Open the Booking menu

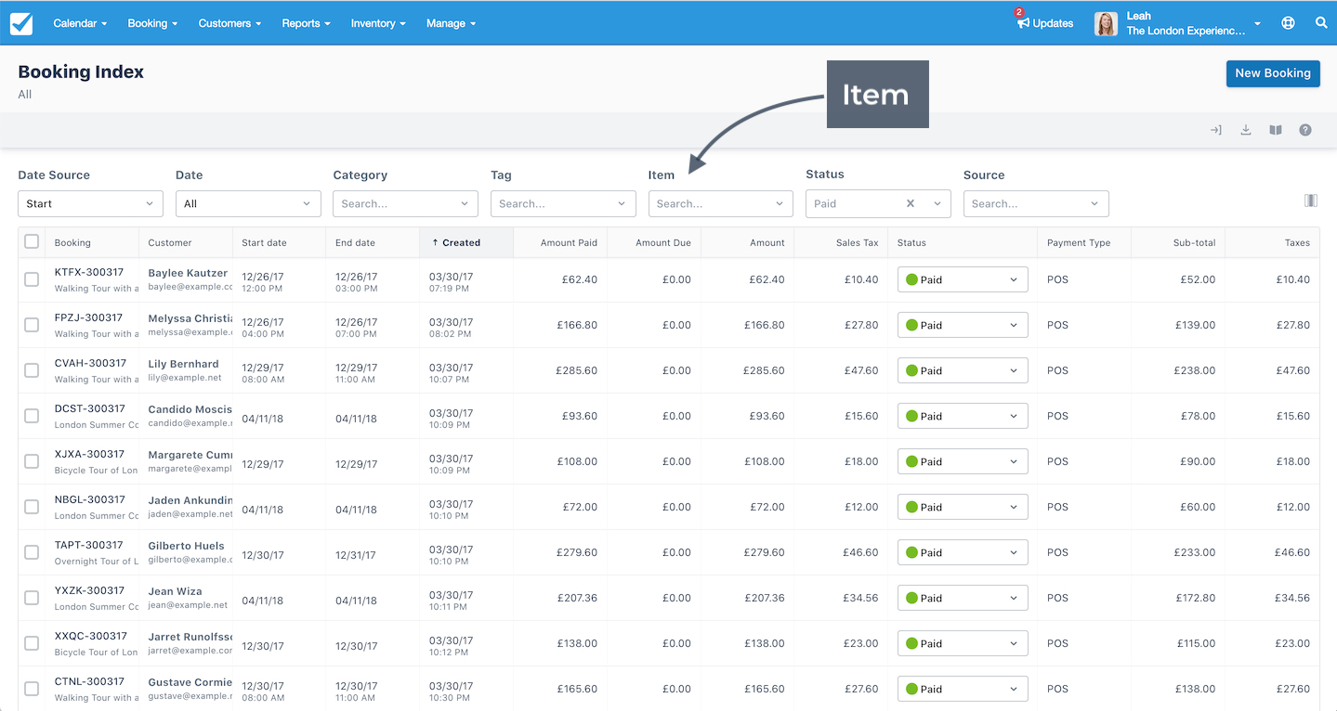(151, 23)
